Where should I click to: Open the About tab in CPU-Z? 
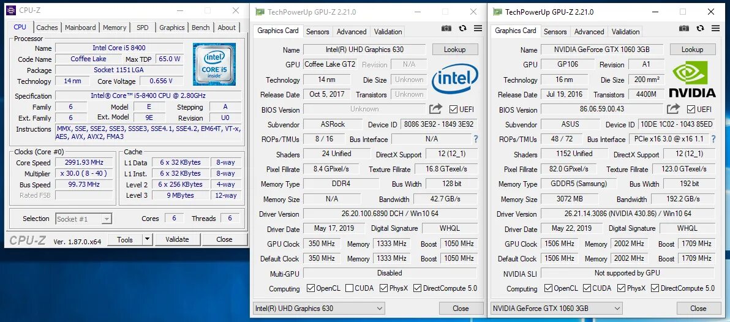point(227,28)
